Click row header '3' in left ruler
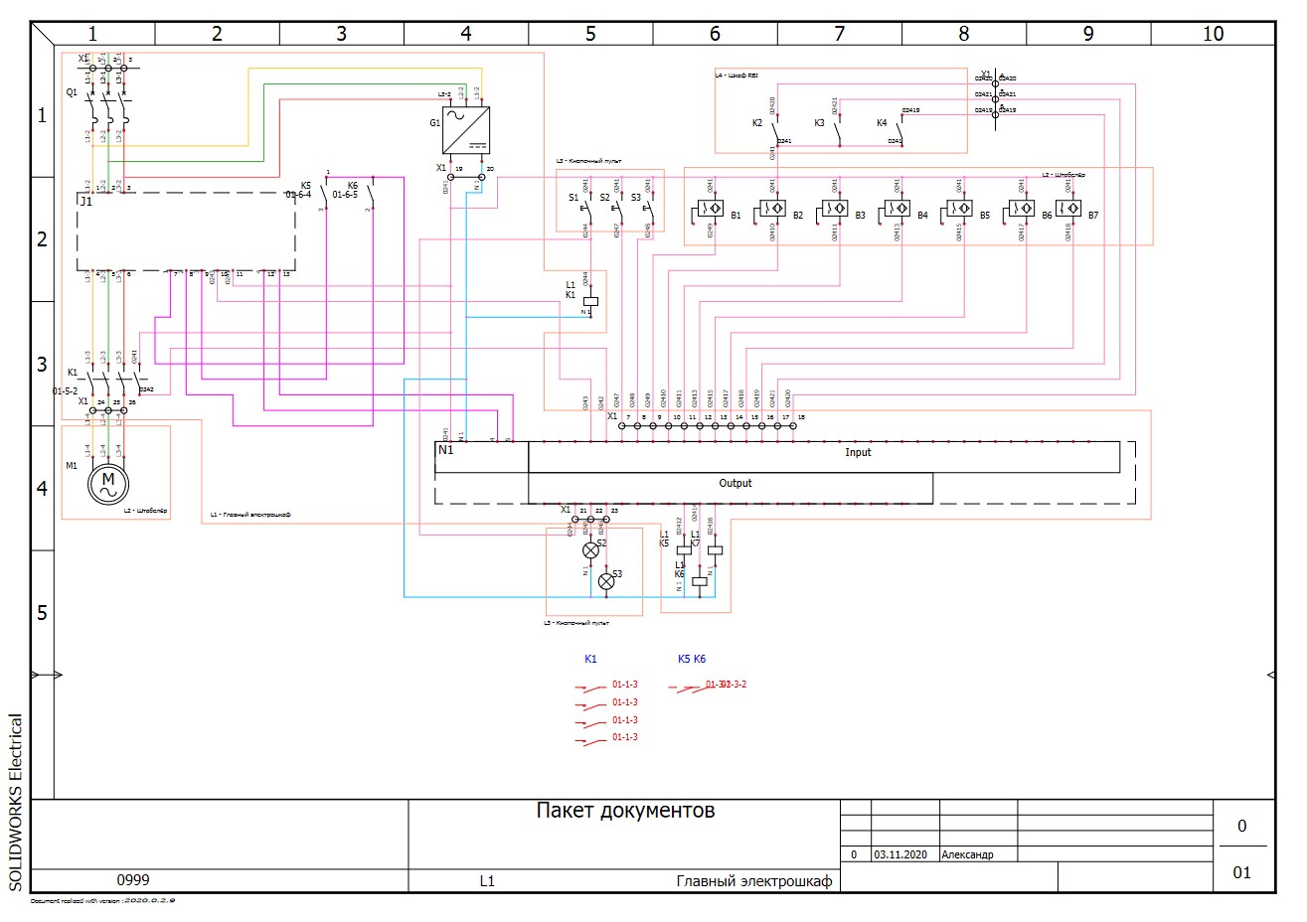The image size is (1307, 922). click(x=42, y=364)
